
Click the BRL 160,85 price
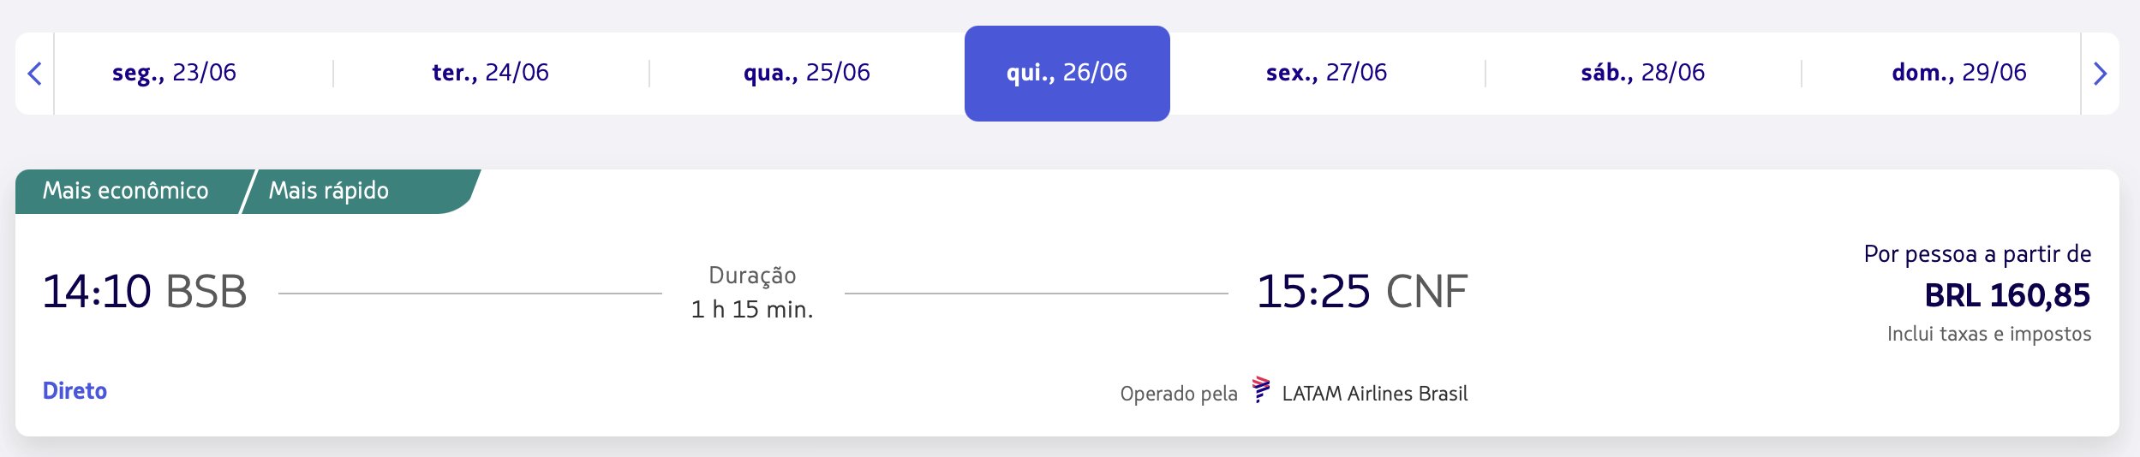click(2007, 295)
